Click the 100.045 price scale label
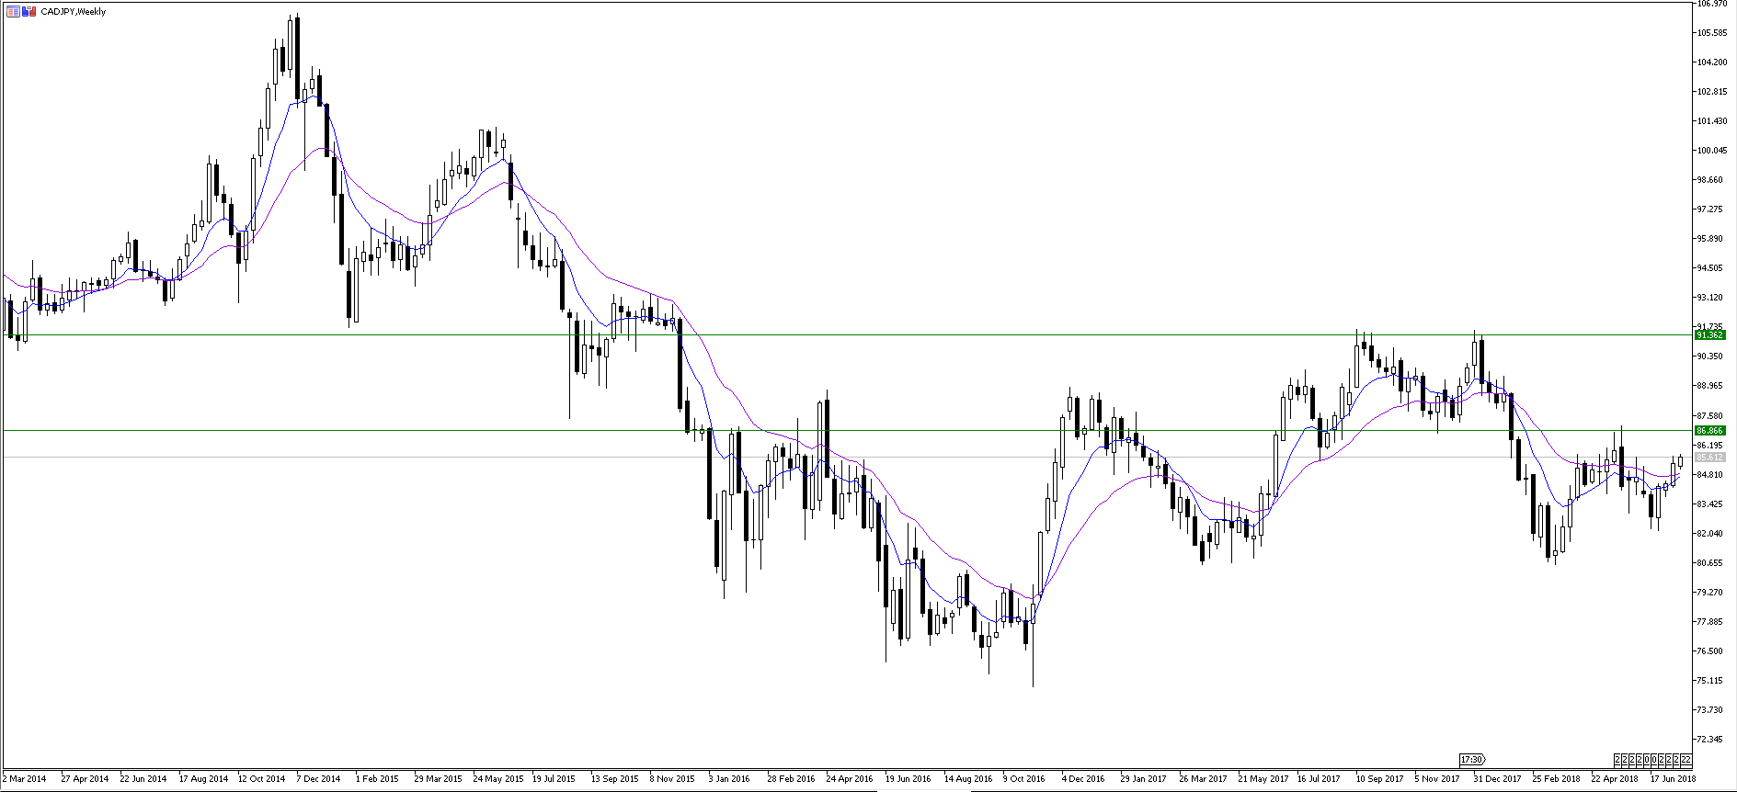The height and width of the screenshot is (792, 1737). coord(1711,151)
